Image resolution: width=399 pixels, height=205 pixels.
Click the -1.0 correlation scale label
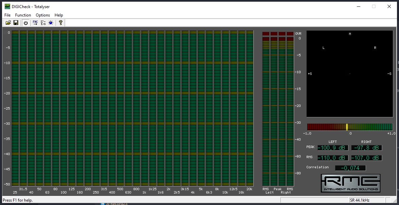[307, 134]
